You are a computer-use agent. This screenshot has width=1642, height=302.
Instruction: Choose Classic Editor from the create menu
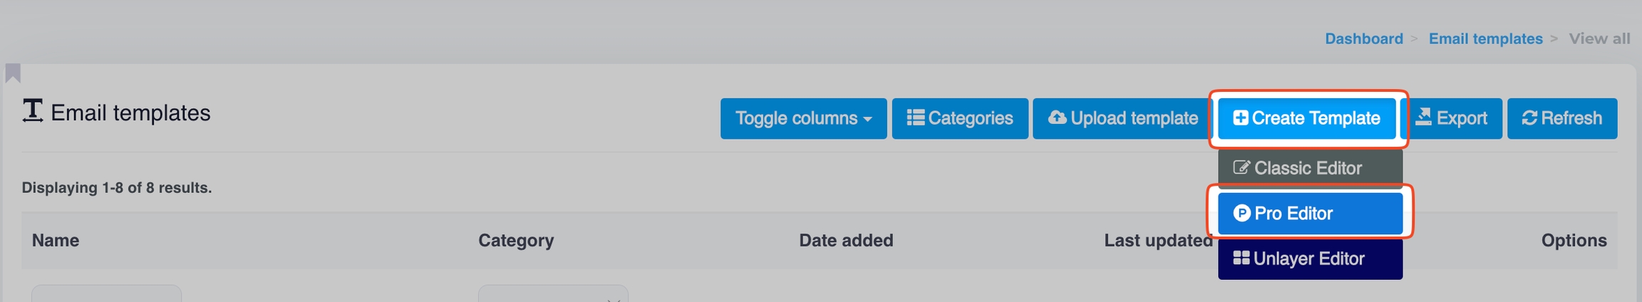click(x=1309, y=168)
